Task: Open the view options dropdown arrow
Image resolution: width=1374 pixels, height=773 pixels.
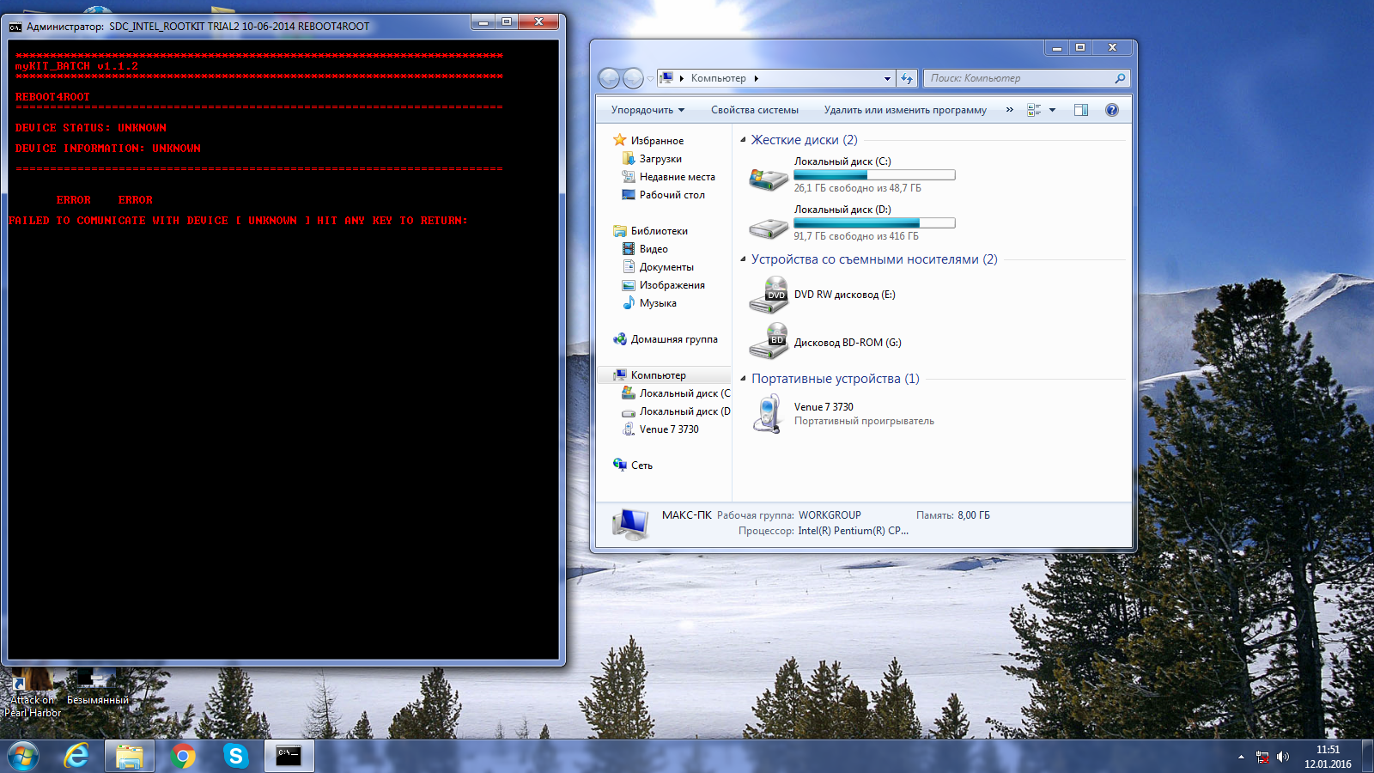Action: [x=1053, y=110]
